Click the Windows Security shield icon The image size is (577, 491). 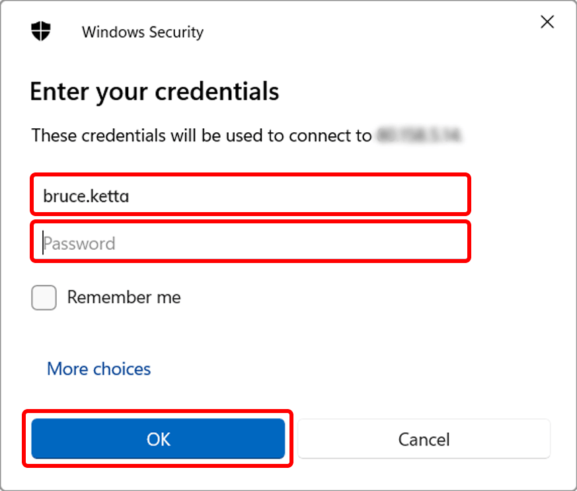point(41,31)
